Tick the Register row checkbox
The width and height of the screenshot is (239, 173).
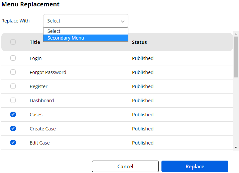coord(13,86)
